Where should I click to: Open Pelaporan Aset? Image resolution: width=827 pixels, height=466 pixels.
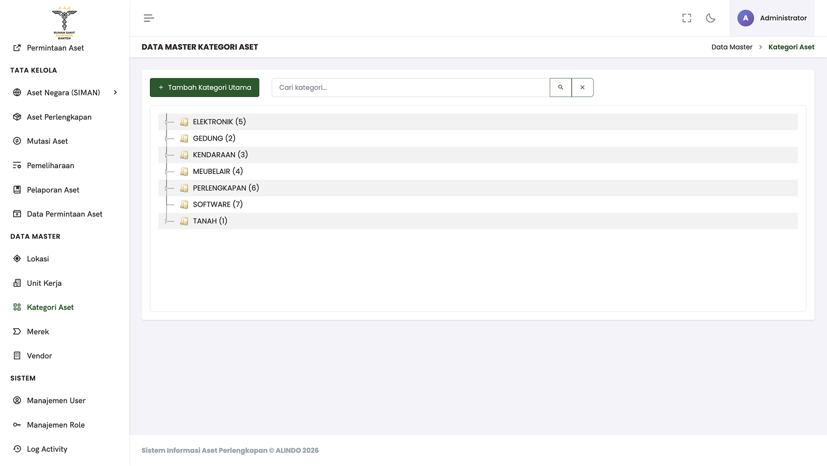coord(53,190)
